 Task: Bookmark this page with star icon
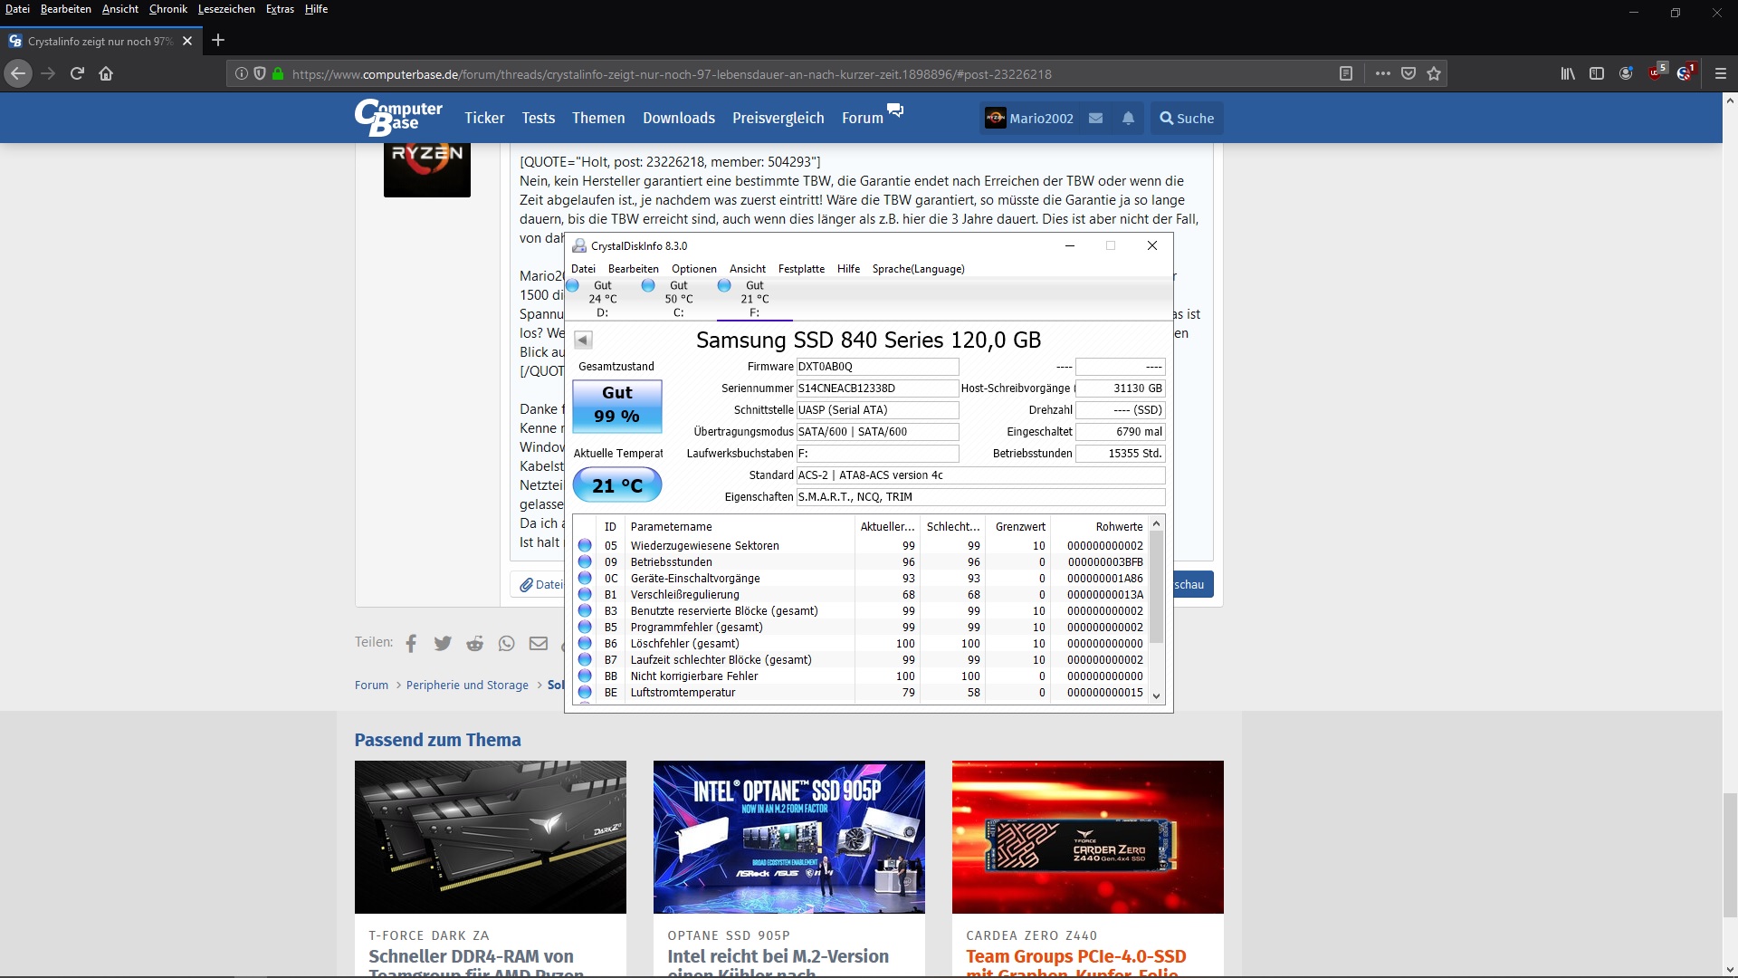[x=1434, y=74]
